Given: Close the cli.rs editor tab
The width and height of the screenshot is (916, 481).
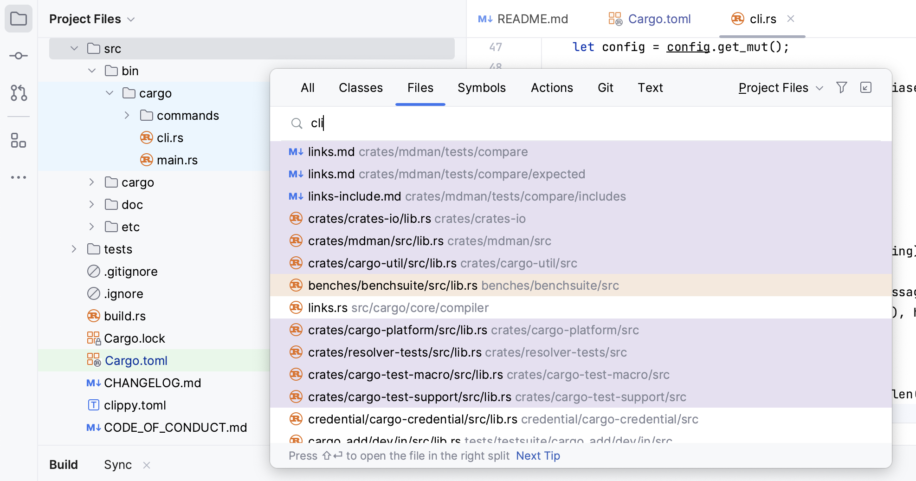Looking at the screenshot, I should [791, 19].
